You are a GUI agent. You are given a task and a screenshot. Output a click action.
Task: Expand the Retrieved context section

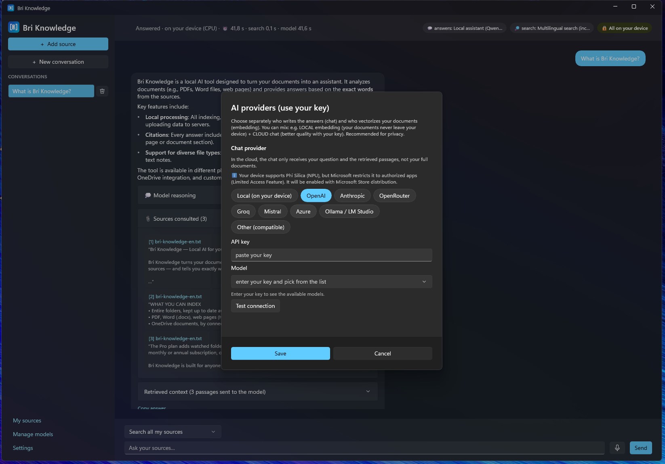coord(257,392)
